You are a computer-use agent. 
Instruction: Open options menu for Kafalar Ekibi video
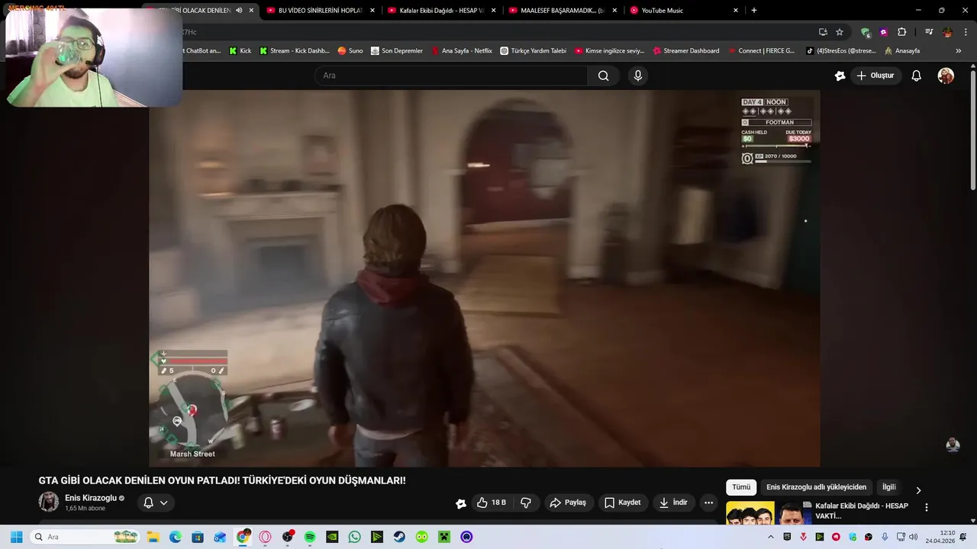(927, 507)
